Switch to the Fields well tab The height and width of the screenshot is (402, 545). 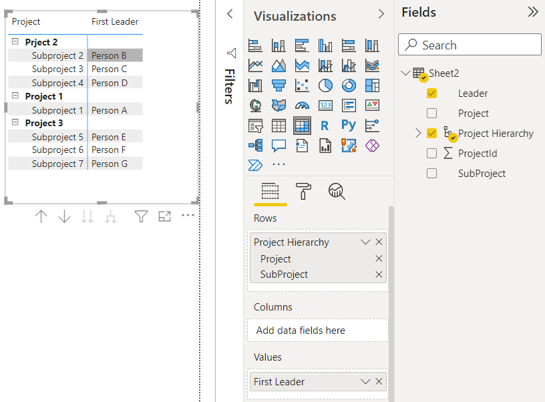point(270,191)
